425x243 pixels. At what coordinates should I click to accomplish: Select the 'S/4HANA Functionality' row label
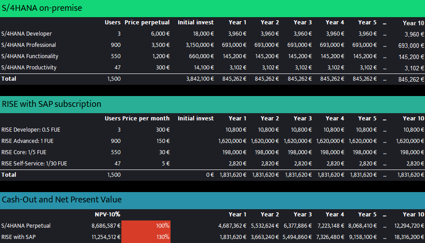tap(30, 56)
